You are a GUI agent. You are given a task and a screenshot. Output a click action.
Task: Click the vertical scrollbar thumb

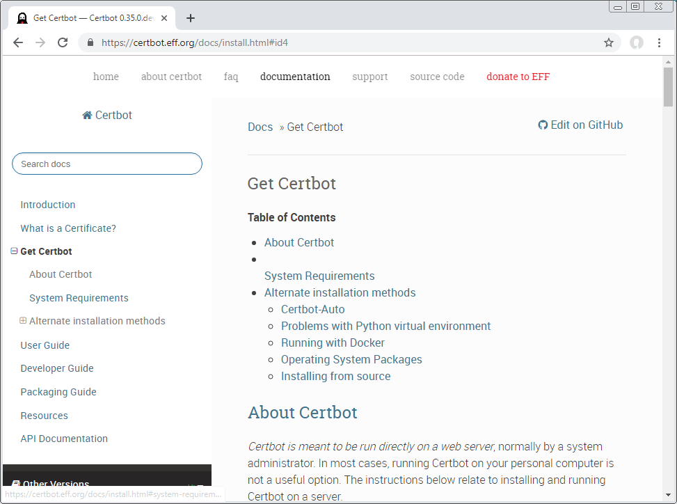668,87
